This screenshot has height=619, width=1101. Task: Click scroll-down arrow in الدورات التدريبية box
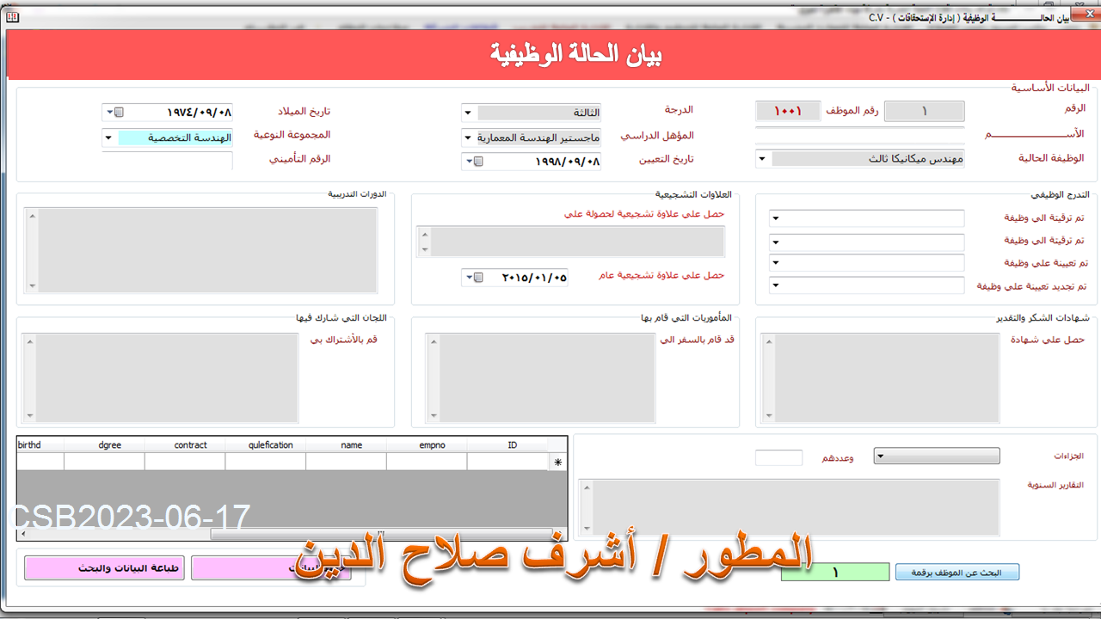[33, 286]
